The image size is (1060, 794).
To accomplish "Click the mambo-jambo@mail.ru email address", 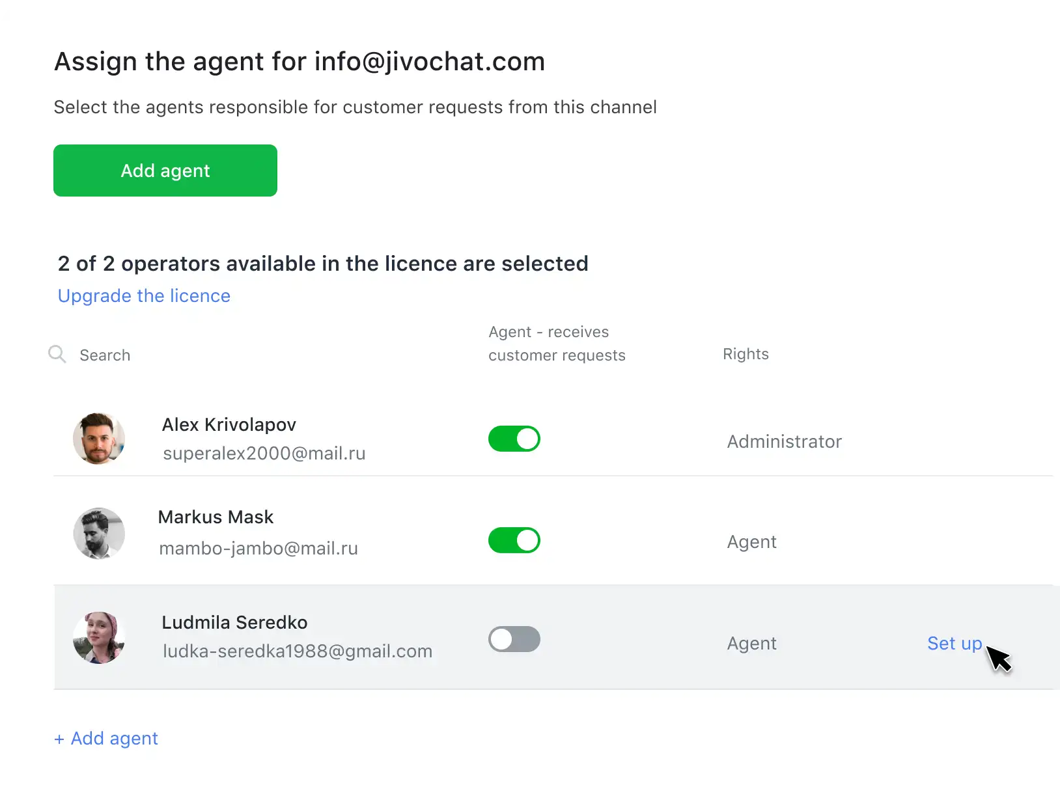I will pos(258,549).
